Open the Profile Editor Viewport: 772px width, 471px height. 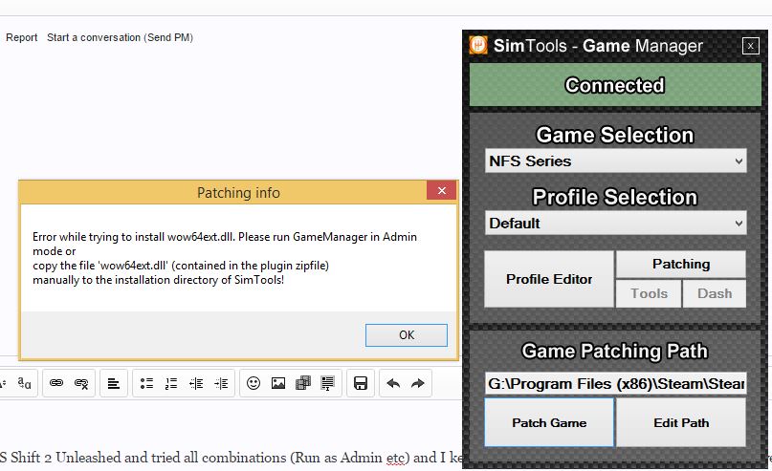[549, 279]
